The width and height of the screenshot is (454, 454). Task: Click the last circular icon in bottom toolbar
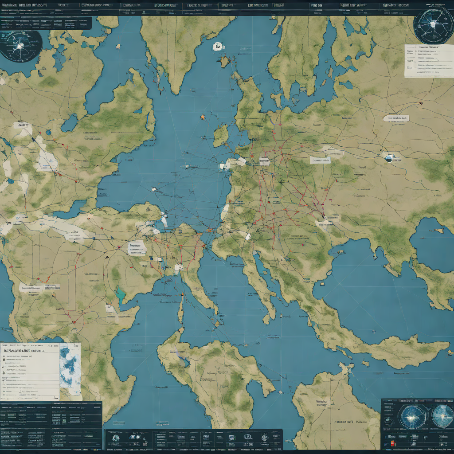tap(265, 438)
